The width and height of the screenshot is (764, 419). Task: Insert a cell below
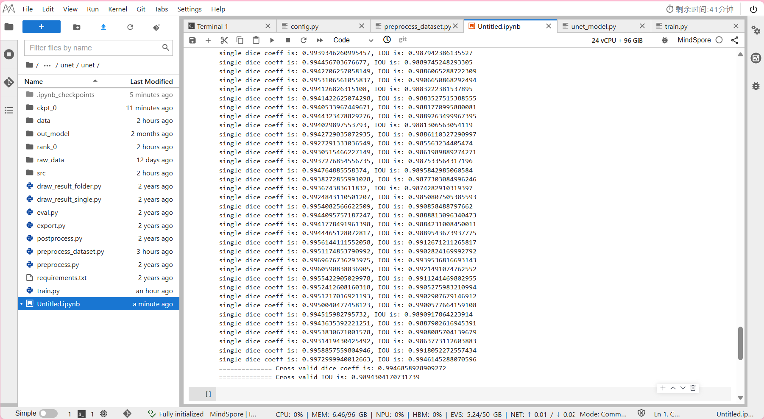208,40
